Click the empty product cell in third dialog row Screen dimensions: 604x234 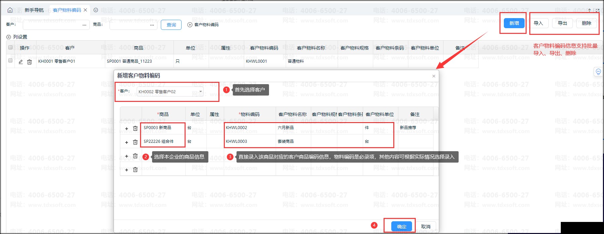(x=163, y=155)
